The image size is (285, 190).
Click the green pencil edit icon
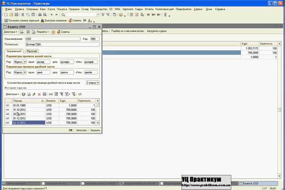click(x=34, y=94)
